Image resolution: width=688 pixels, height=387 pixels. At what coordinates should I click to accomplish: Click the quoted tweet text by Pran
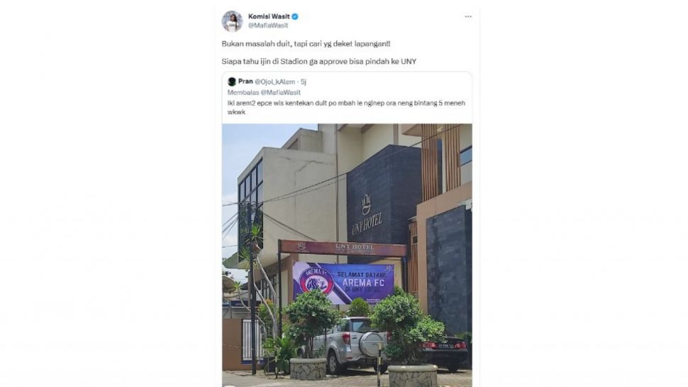346,108
